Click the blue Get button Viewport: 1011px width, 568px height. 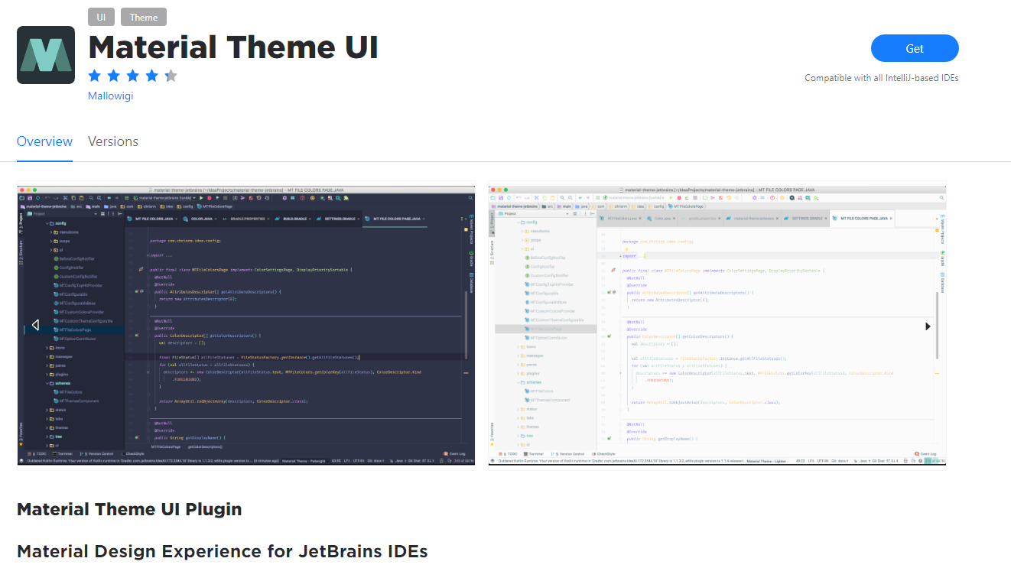click(915, 48)
